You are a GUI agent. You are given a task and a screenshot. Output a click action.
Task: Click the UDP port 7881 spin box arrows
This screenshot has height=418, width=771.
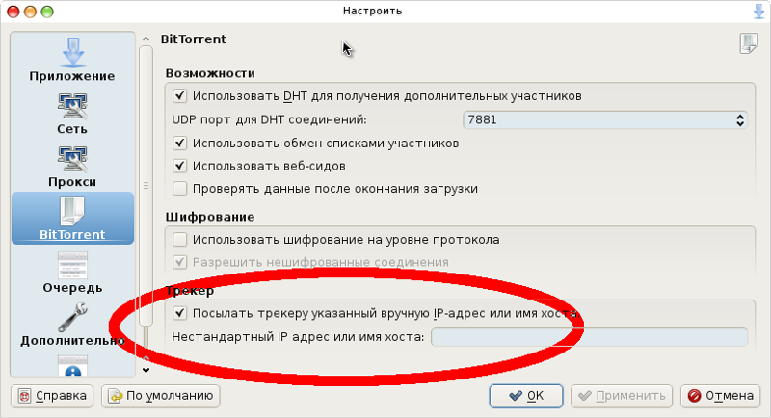coord(740,119)
